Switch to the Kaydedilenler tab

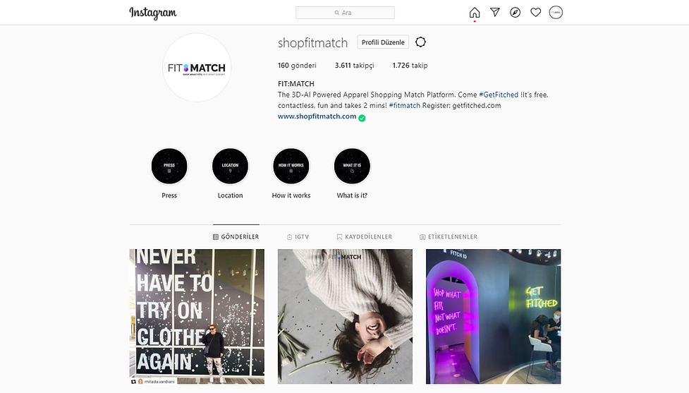click(365, 236)
